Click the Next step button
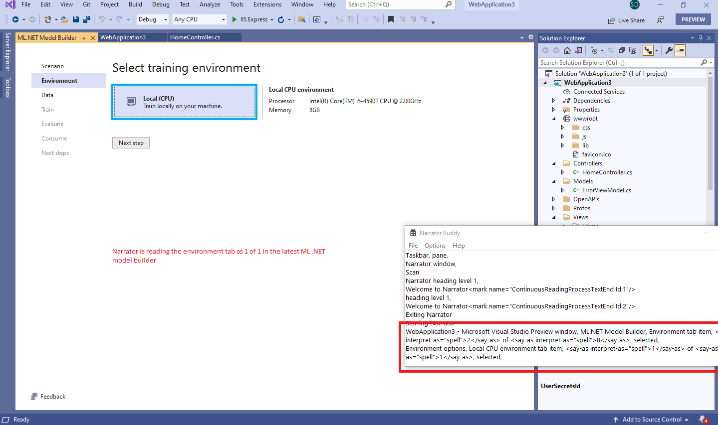Viewport: 718px width, 425px height. pyautogui.click(x=131, y=142)
